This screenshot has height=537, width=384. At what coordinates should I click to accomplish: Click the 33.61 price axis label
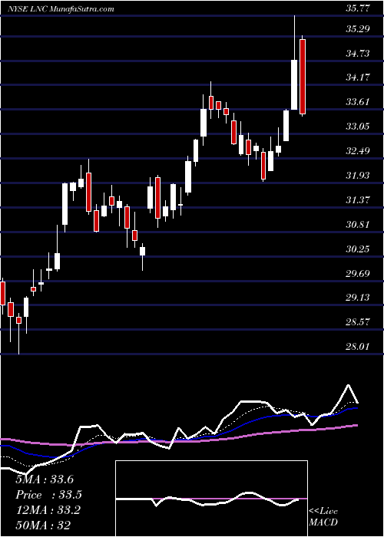[x=357, y=102]
